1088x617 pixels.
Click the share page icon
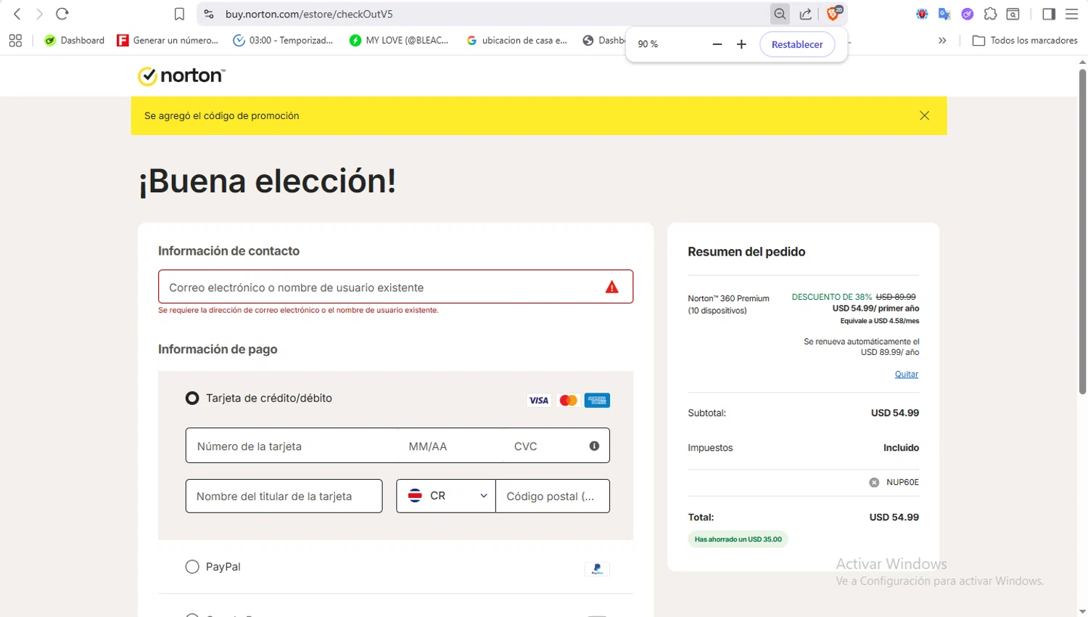click(806, 14)
